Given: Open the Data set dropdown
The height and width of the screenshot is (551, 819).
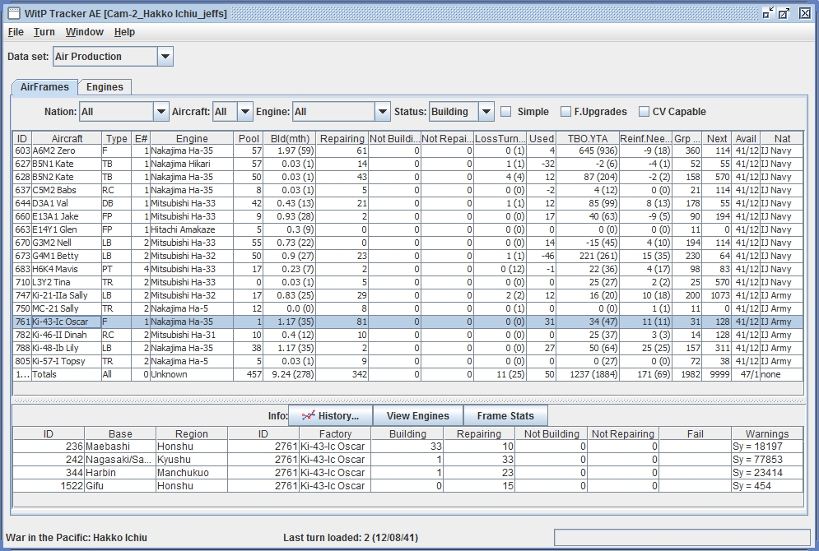Looking at the screenshot, I should pos(165,57).
